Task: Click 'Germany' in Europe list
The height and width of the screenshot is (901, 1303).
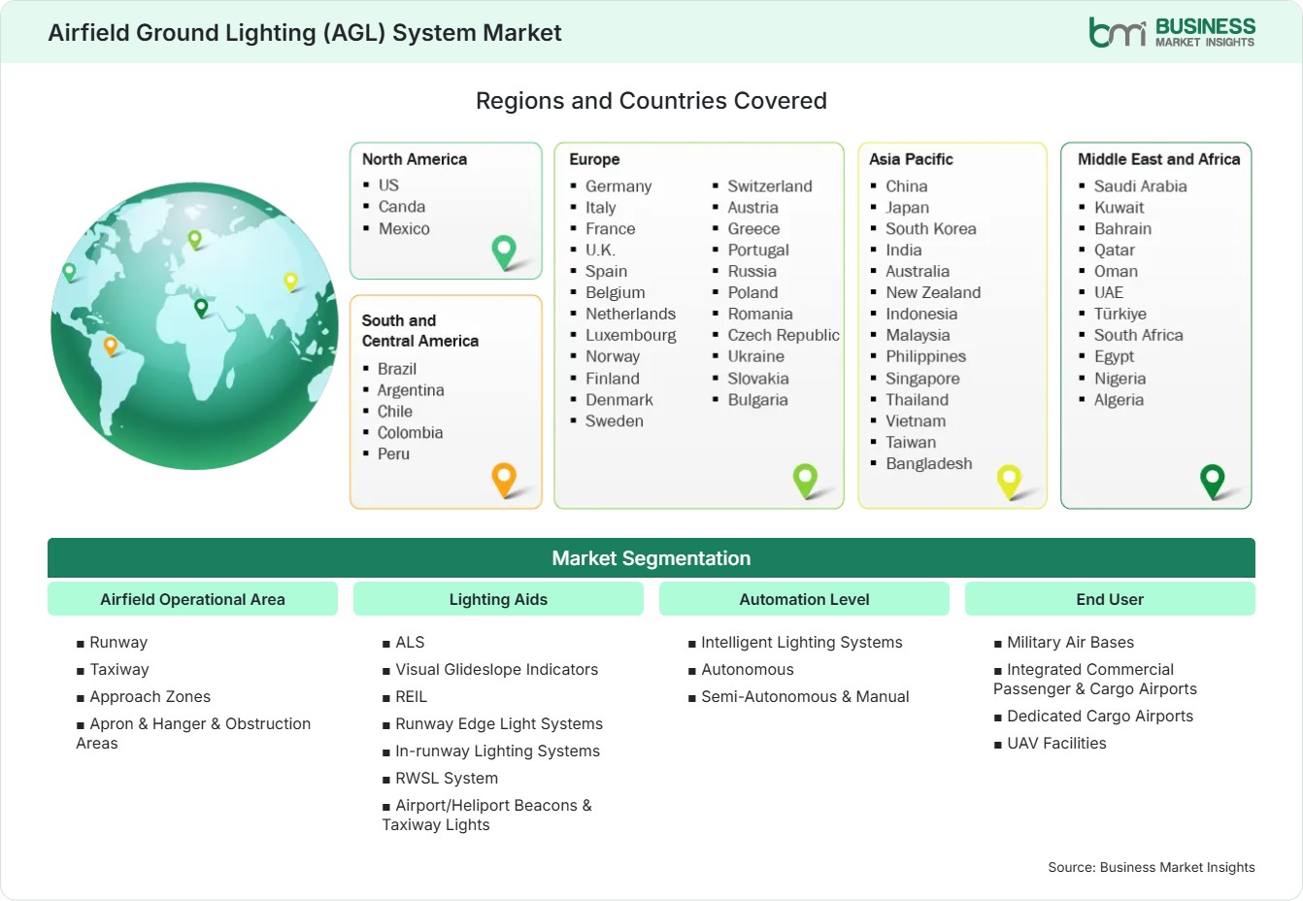Action: (x=618, y=186)
